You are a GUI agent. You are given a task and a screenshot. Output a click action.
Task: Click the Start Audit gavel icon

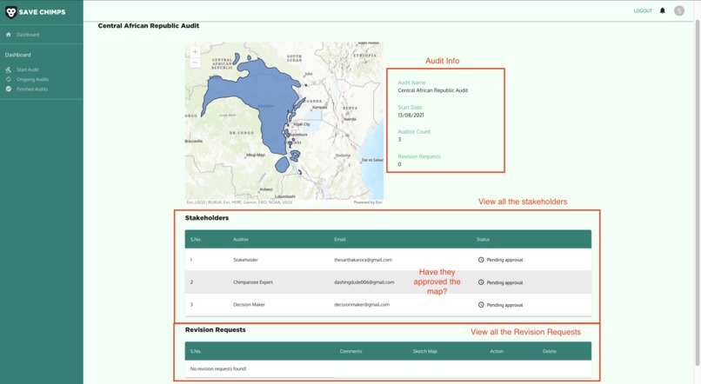(x=9, y=70)
